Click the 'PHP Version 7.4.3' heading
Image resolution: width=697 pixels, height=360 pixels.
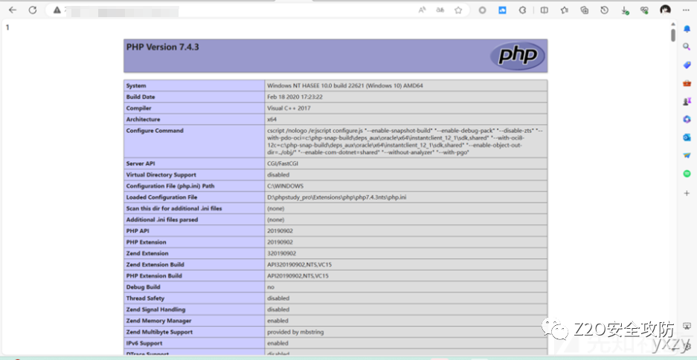point(163,47)
